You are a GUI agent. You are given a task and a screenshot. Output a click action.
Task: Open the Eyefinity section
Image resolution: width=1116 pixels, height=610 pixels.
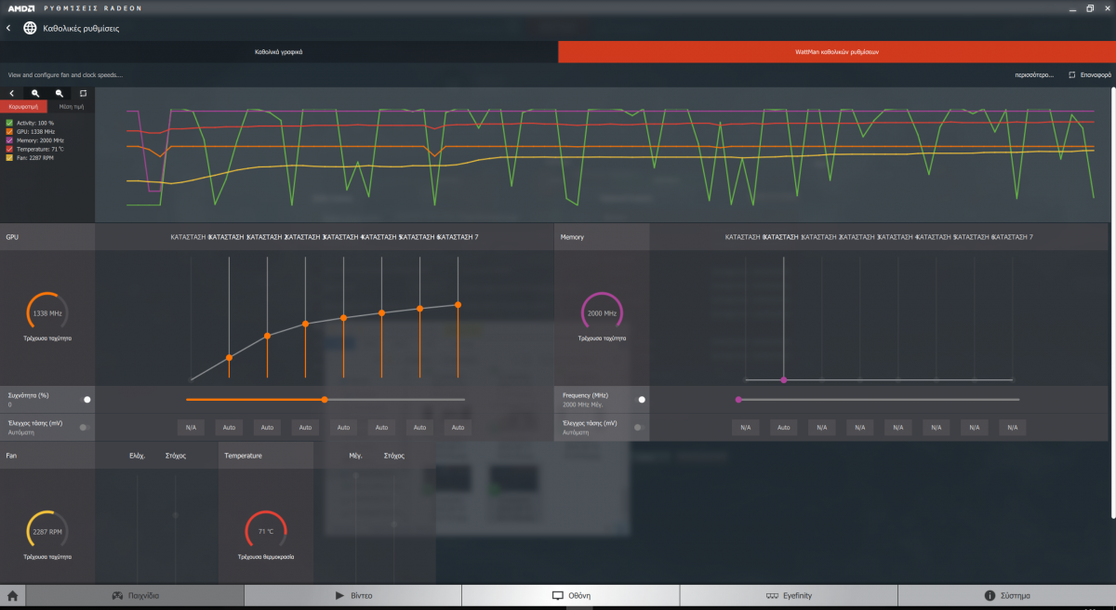coord(789,595)
